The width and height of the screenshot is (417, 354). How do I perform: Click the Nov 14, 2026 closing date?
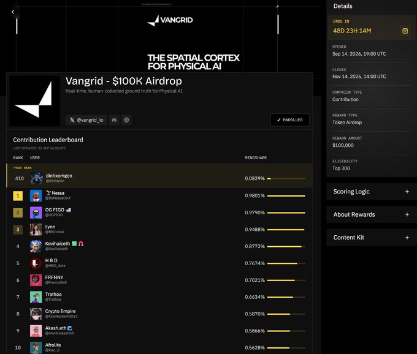359,77
